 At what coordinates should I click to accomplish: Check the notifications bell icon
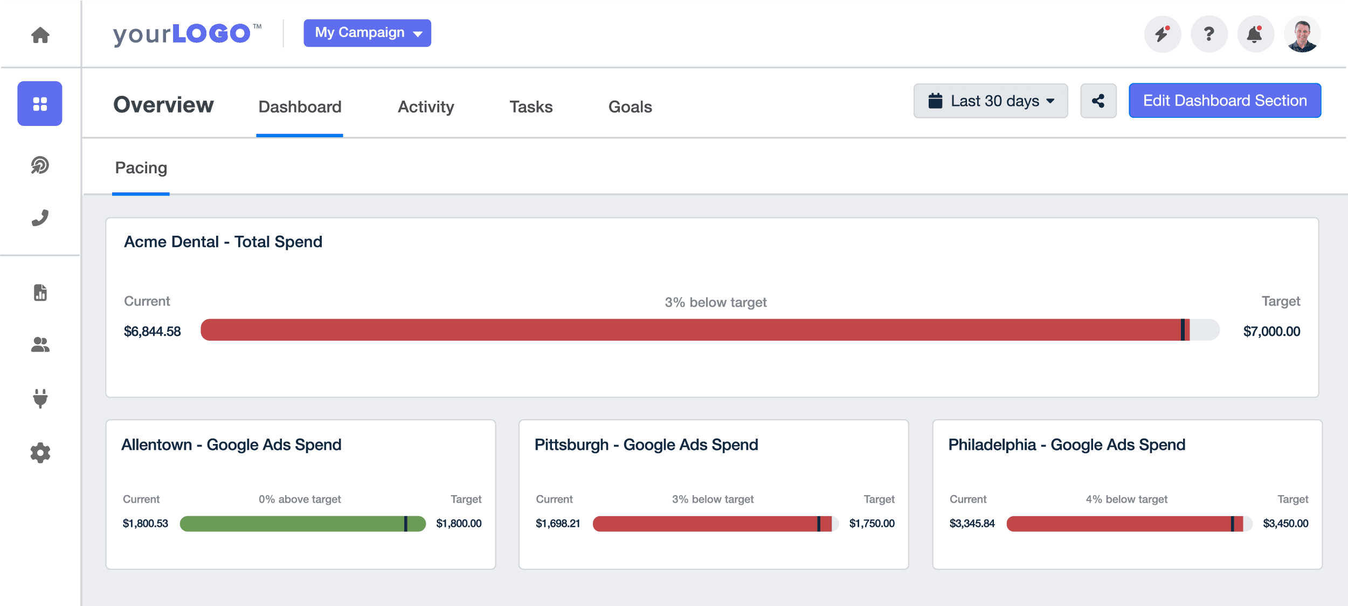[x=1255, y=34]
